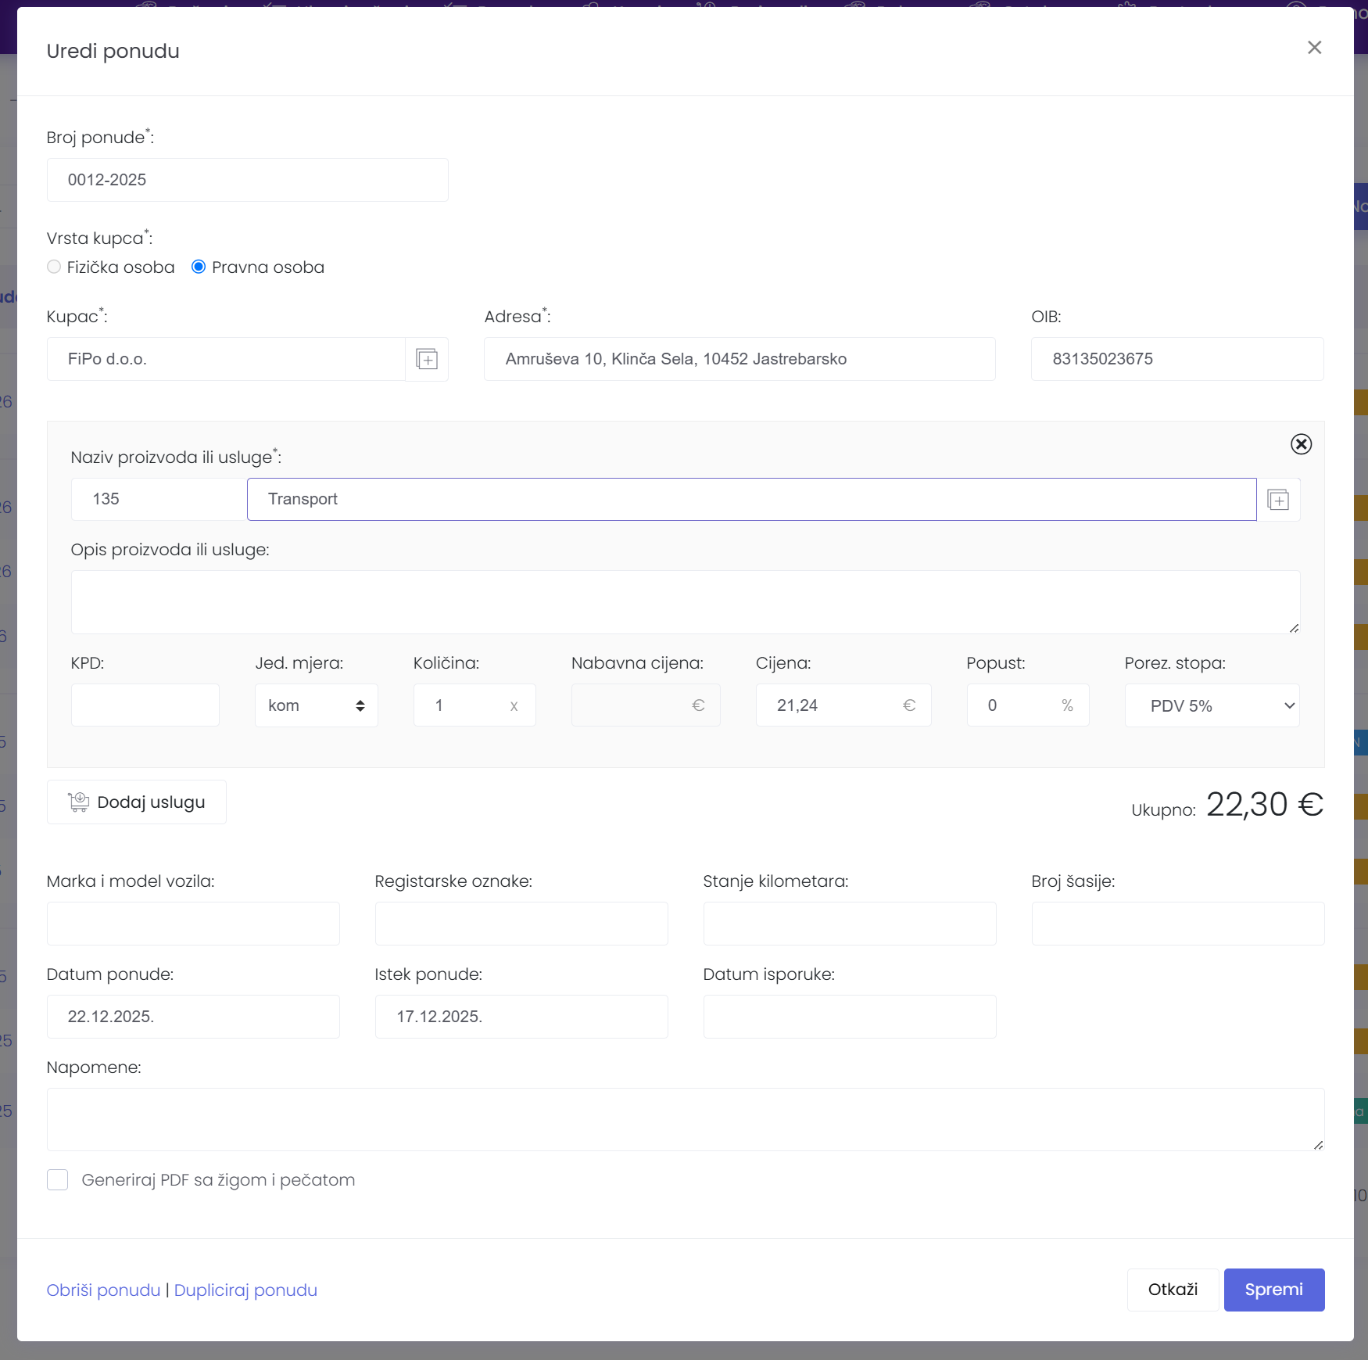Click the Uredi ponudu dialog title

coord(113,51)
